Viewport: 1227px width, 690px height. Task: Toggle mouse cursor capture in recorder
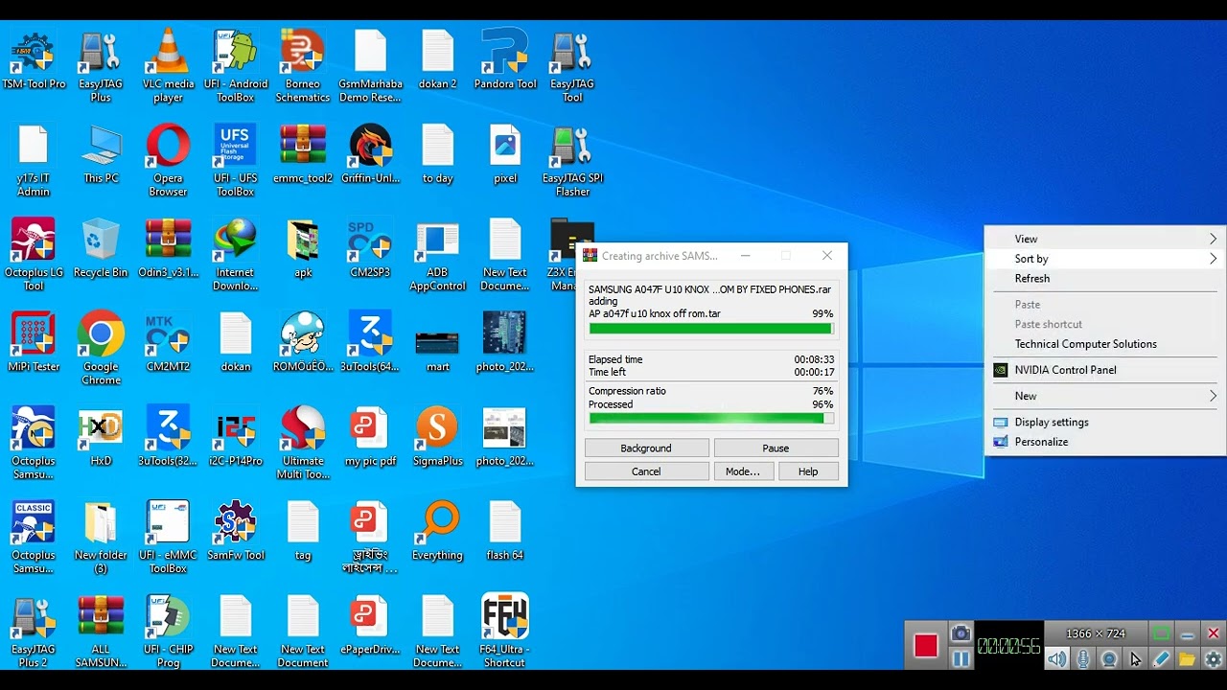[1135, 659]
